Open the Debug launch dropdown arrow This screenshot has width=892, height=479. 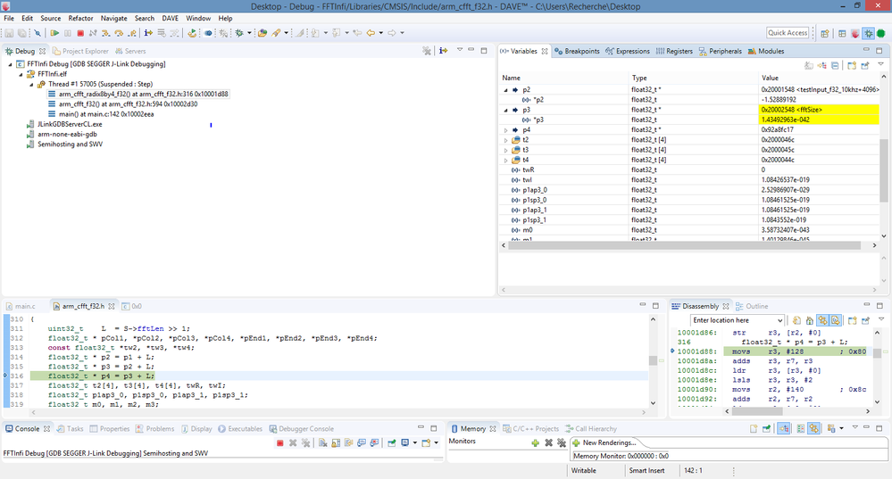click(x=249, y=33)
